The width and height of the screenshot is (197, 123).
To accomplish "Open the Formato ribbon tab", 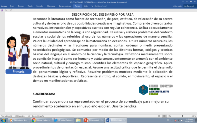I will 40,6.
